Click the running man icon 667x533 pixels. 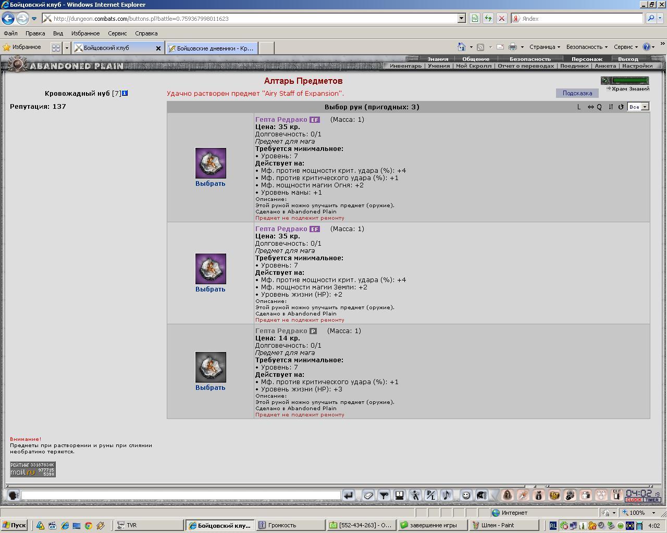(x=415, y=496)
